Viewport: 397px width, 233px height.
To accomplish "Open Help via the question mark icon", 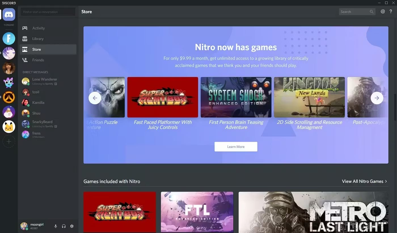I will [390, 11].
